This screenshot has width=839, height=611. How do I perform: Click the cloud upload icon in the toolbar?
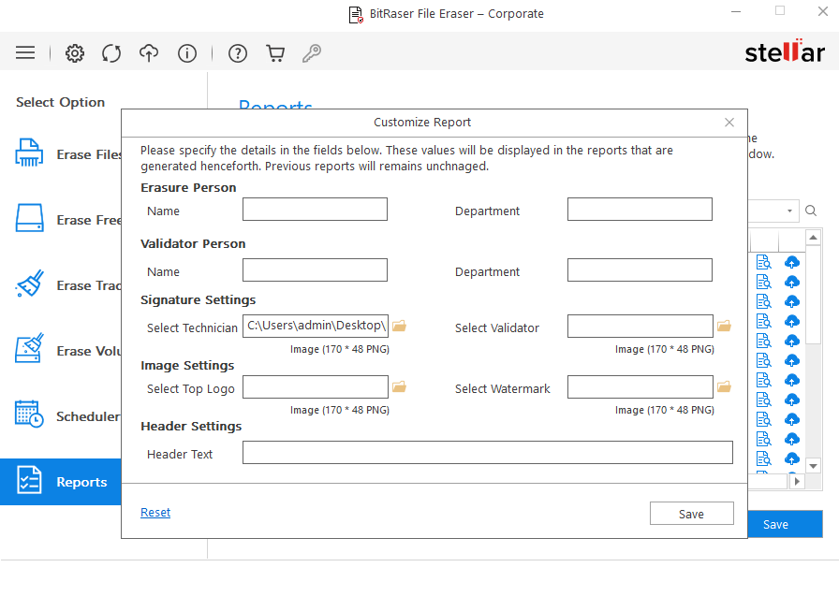click(x=149, y=53)
